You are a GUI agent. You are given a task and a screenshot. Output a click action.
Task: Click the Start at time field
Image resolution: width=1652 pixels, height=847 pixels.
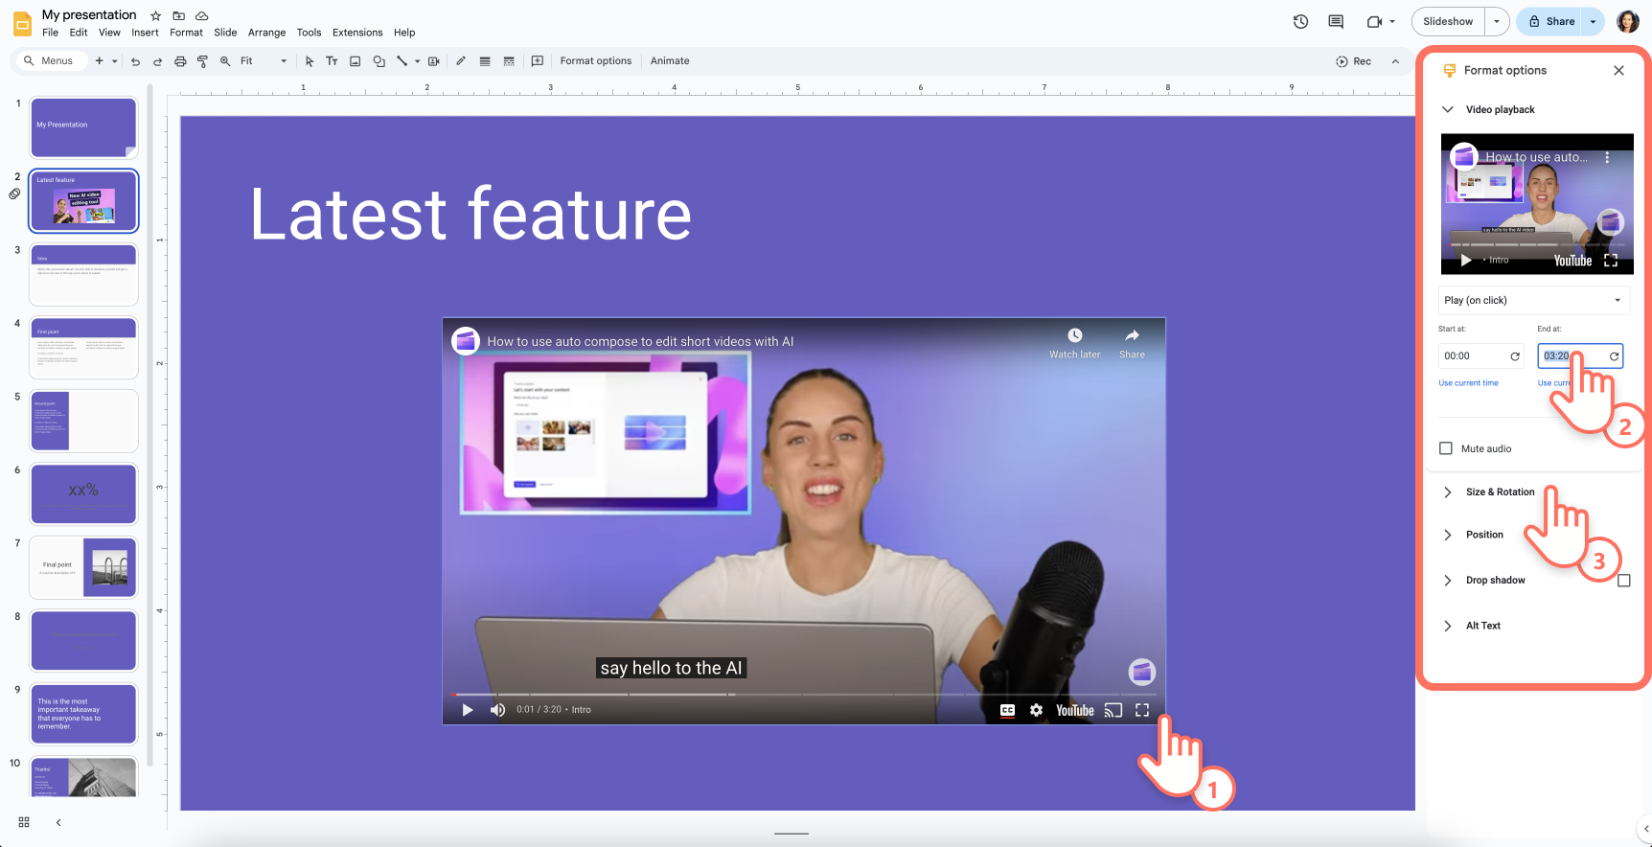pyautogui.click(x=1480, y=356)
